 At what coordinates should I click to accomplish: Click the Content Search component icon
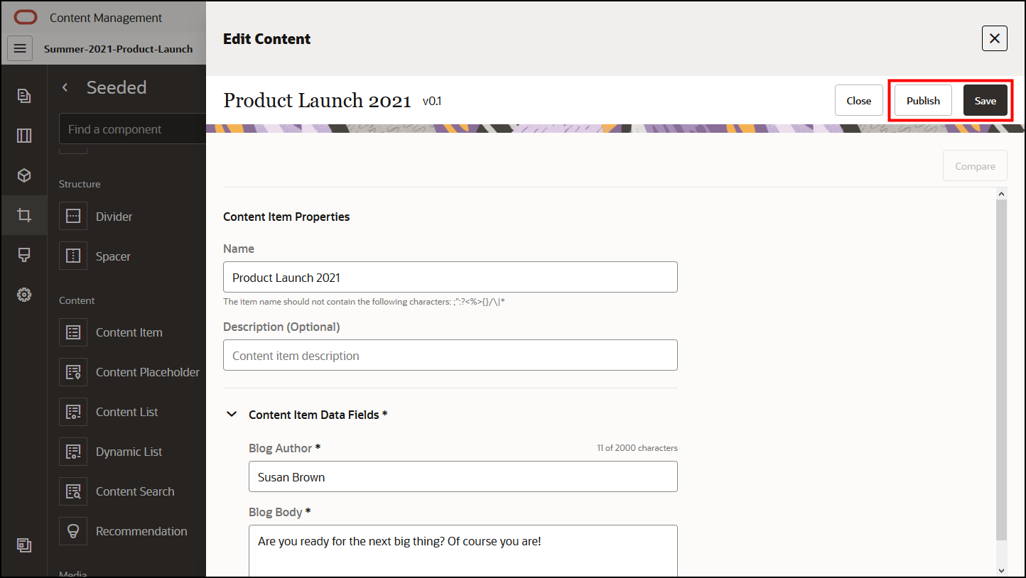click(x=73, y=491)
